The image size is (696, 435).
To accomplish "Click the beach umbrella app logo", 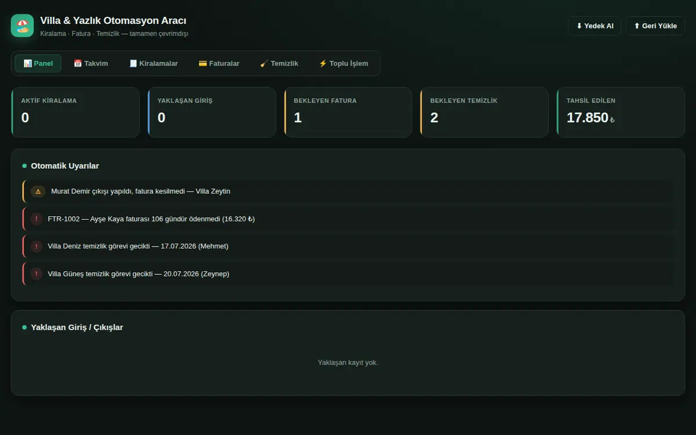I will (x=22, y=26).
